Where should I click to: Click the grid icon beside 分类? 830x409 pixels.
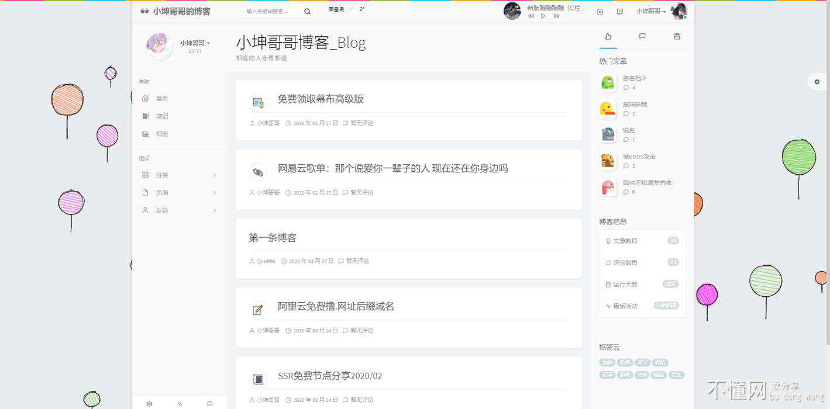click(145, 175)
